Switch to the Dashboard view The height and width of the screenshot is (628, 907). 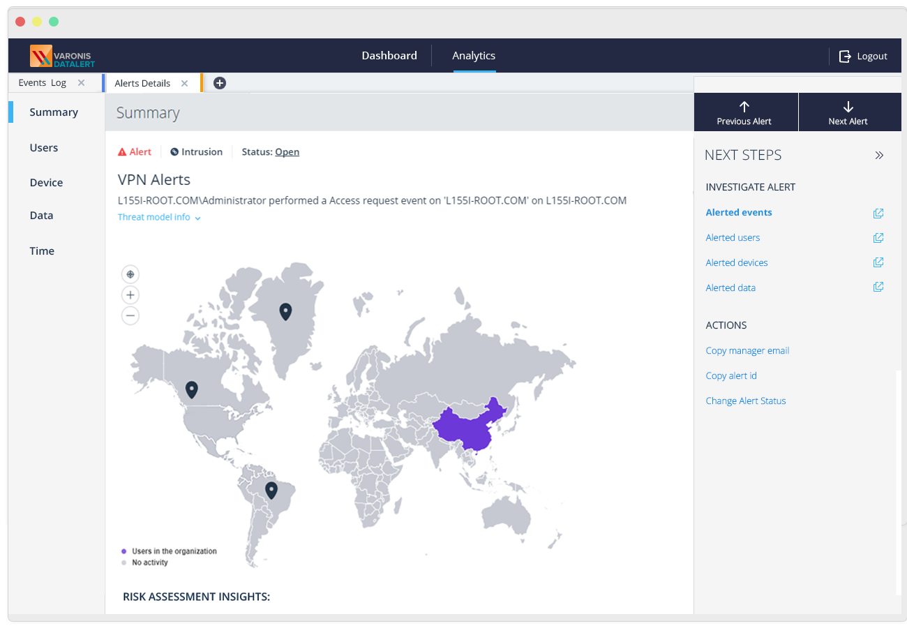point(389,55)
